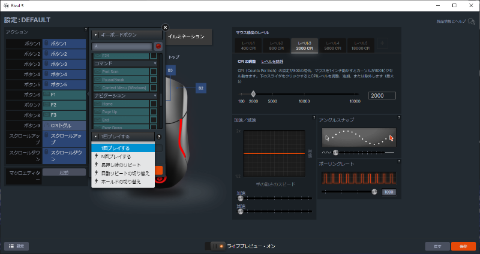
Task: Collapse the コマンド key group
Action: click(125, 63)
